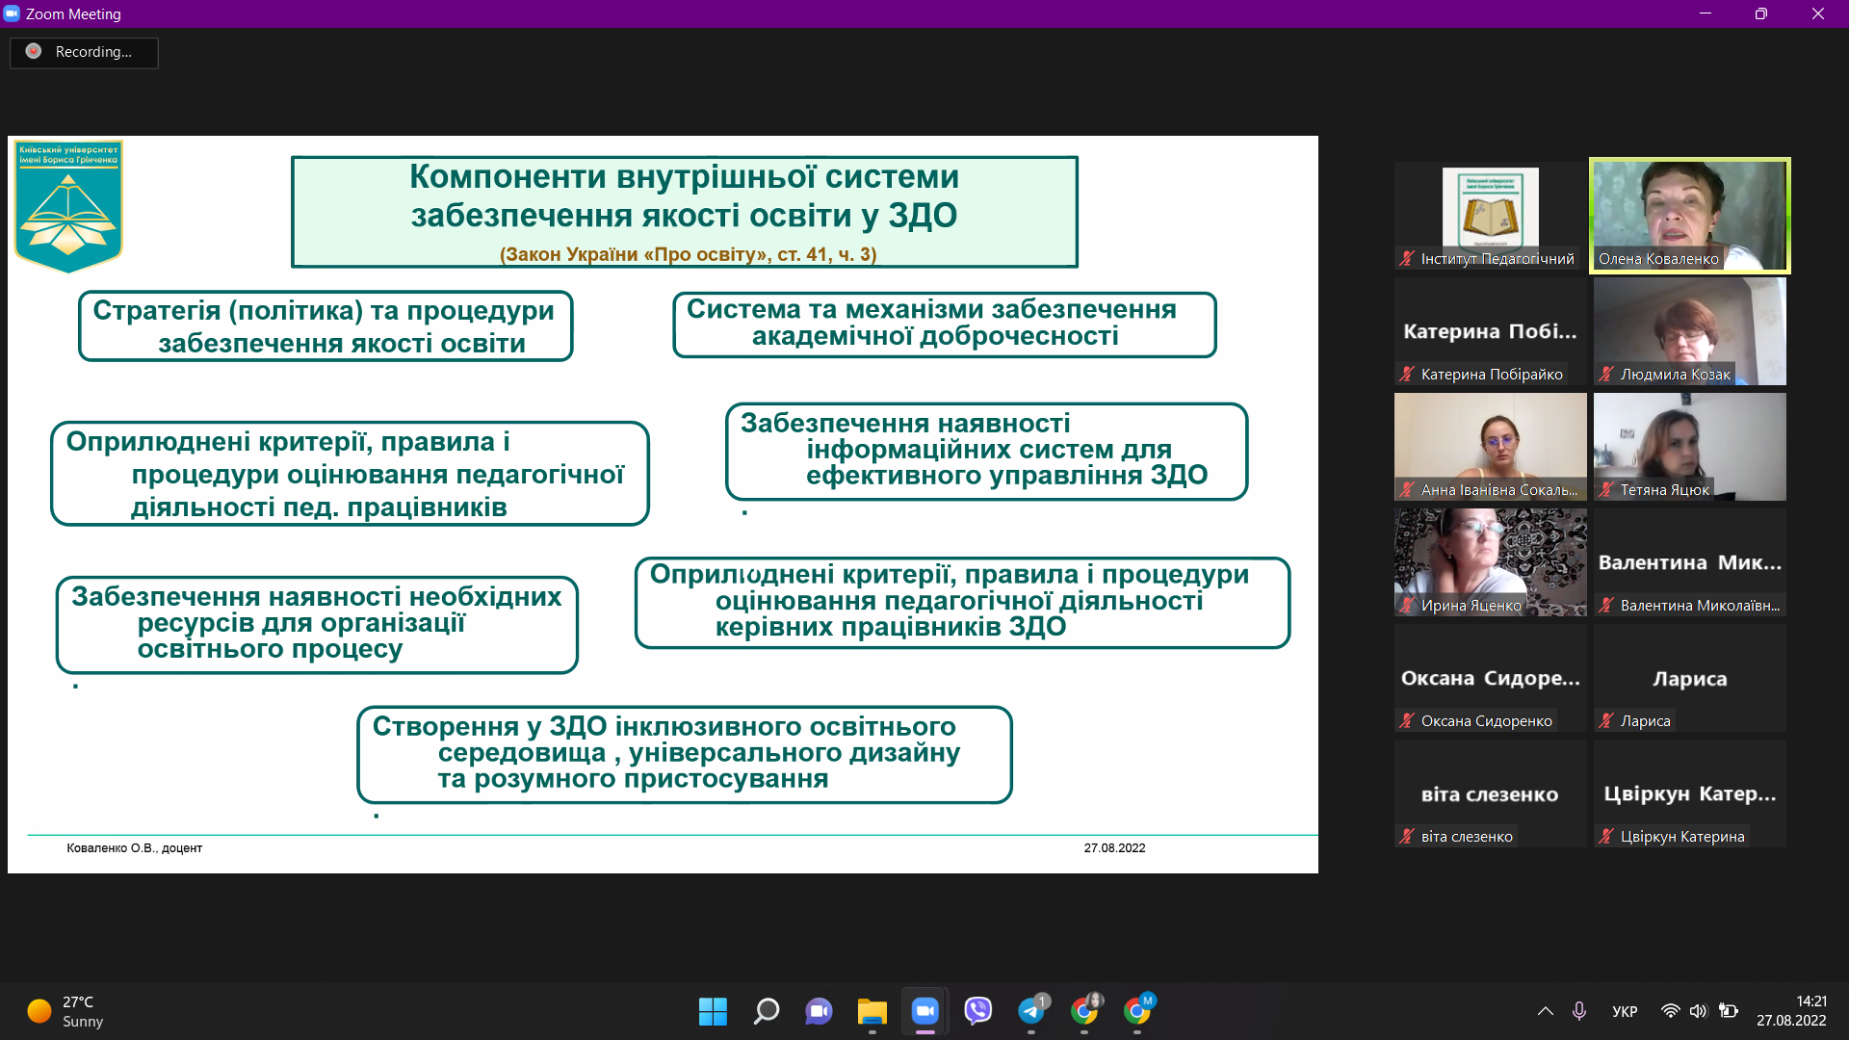
Task: Open first Chrome taskbar icon
Action: [1084, 1011]
